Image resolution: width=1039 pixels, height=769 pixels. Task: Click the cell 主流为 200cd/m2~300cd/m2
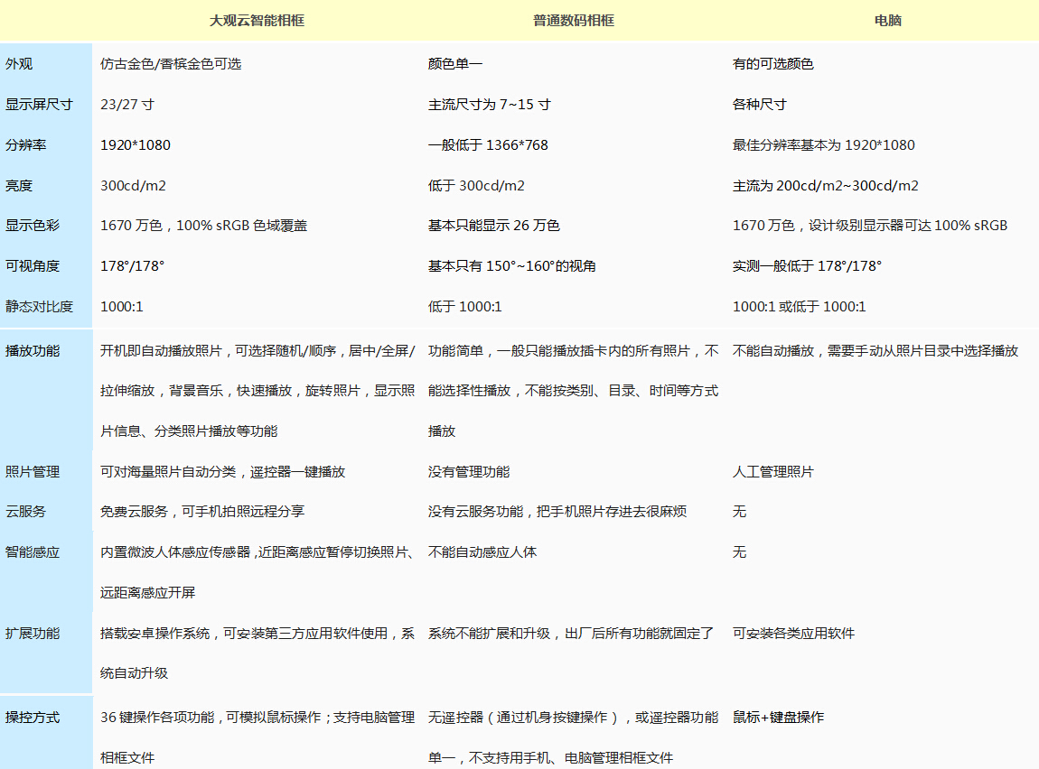click(x=826, y=186)
